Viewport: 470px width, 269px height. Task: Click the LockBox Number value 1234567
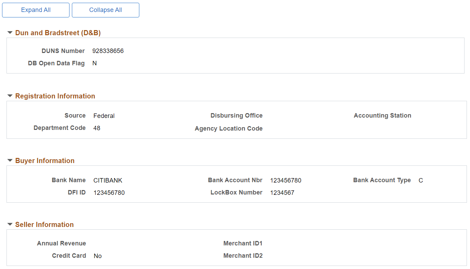[282, 192]
